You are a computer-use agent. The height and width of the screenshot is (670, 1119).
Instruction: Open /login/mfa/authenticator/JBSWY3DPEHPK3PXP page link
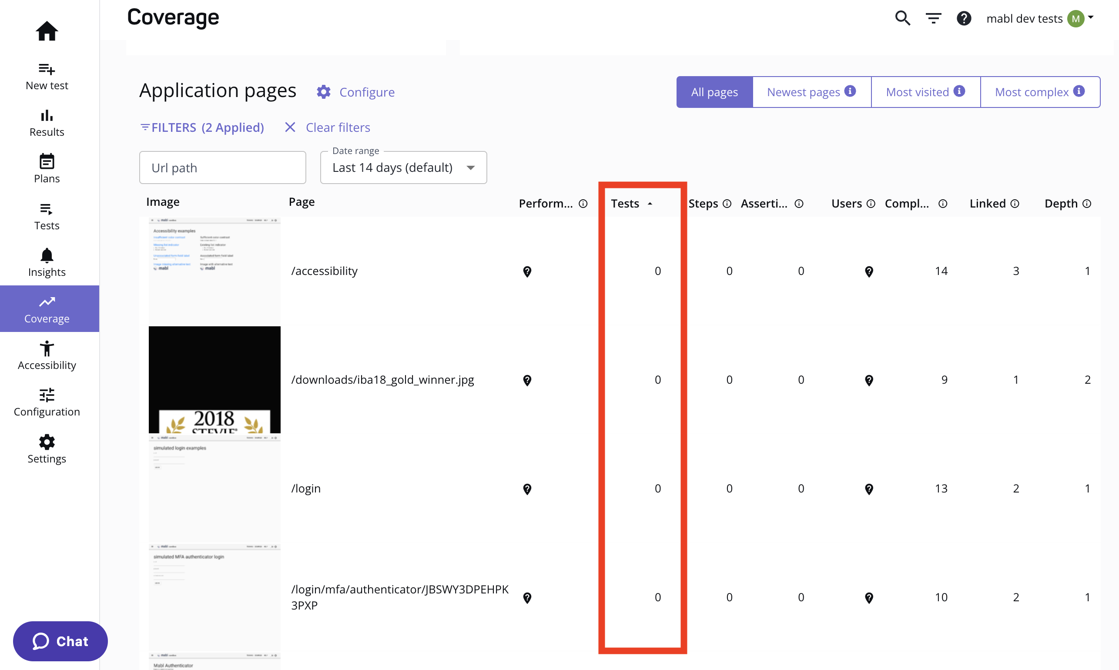coord(399,597)
